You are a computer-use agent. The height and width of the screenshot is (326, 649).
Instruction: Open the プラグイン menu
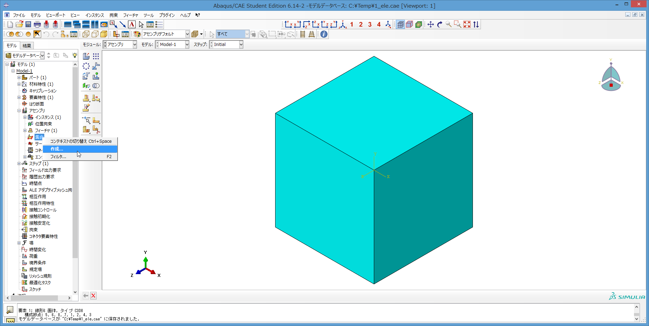point(167,15)
